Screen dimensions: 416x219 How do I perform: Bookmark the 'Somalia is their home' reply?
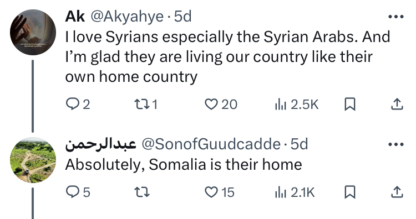[x=349, y=192]
